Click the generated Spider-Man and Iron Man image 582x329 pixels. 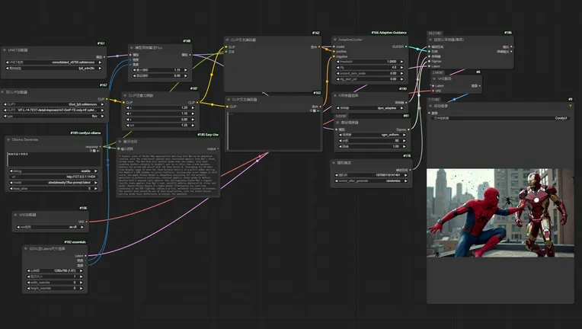(500, 212)
